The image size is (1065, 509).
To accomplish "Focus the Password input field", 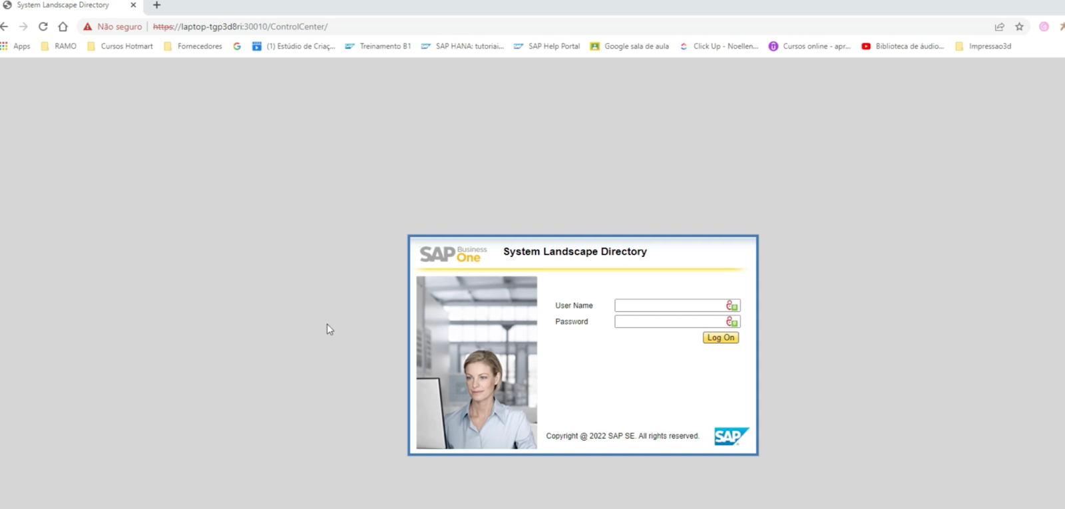I will click(x=668, y=321).
